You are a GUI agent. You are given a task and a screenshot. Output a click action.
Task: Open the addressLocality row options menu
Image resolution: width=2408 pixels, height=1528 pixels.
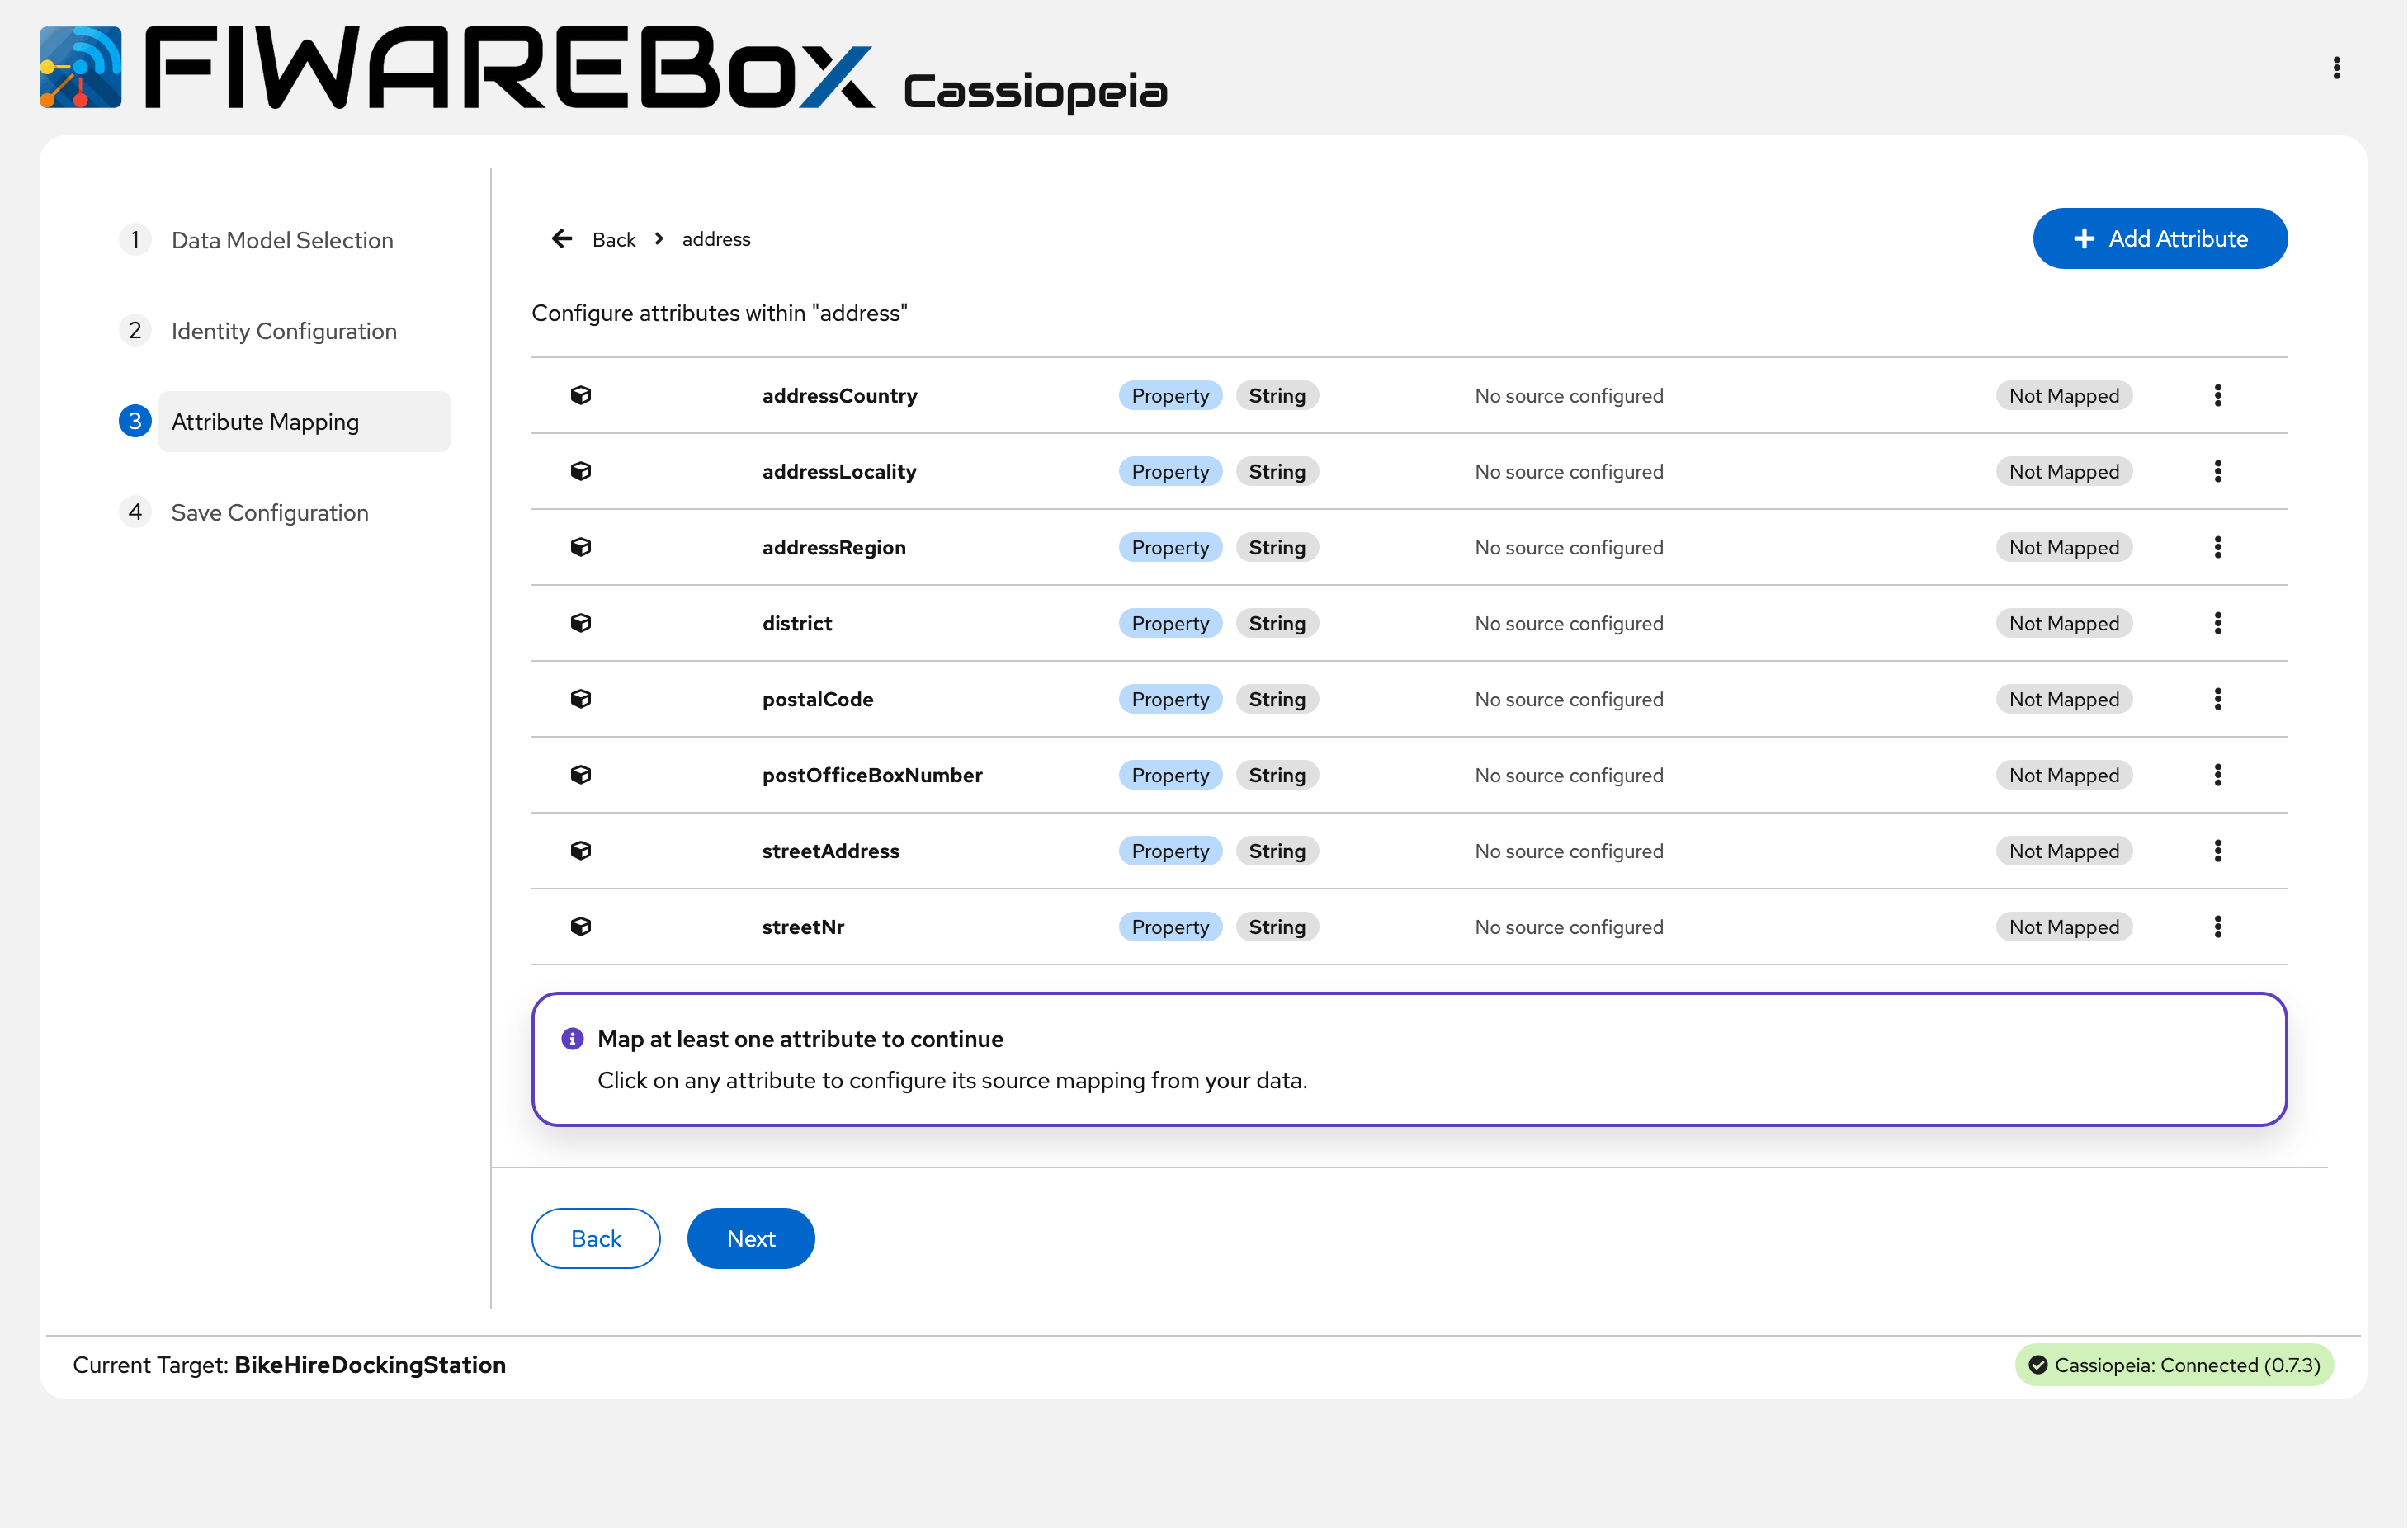(x=2217, y=471)
